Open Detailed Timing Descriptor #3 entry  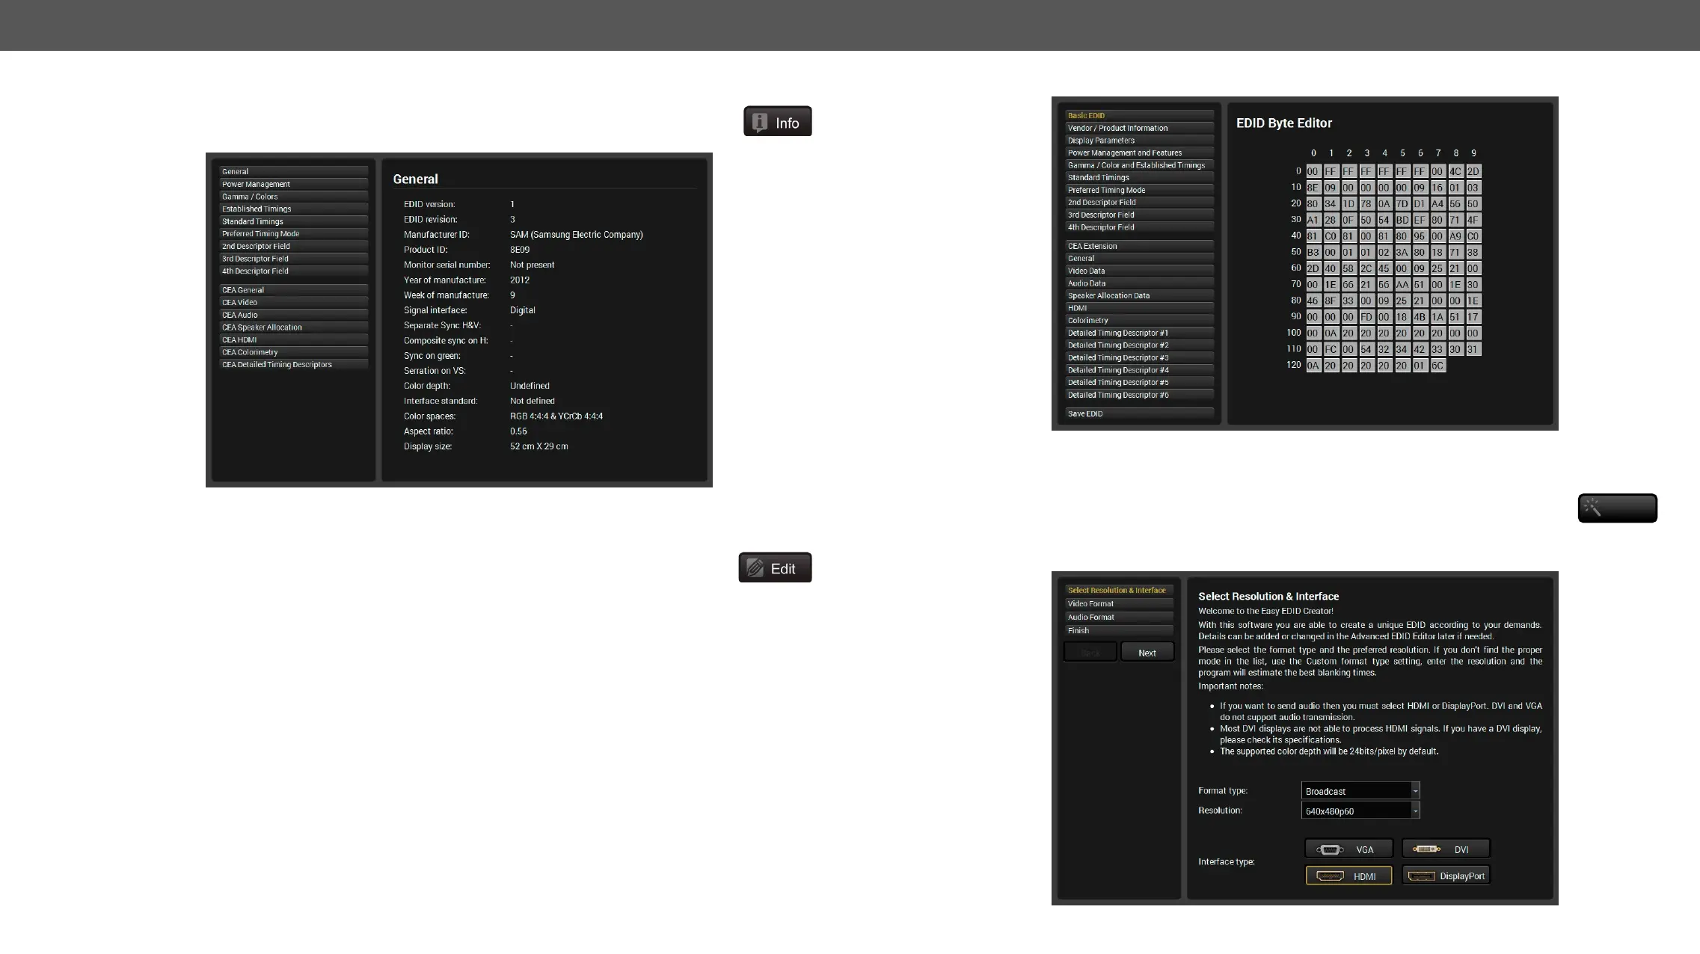1139,357
